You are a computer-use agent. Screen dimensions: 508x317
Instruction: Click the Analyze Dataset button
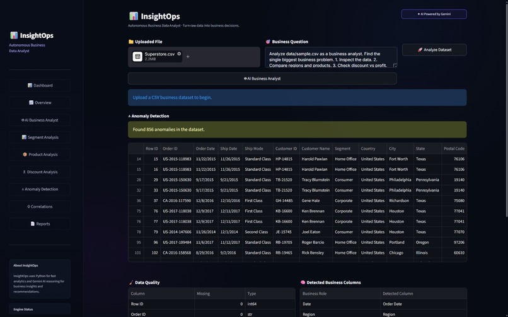[434, 50]
